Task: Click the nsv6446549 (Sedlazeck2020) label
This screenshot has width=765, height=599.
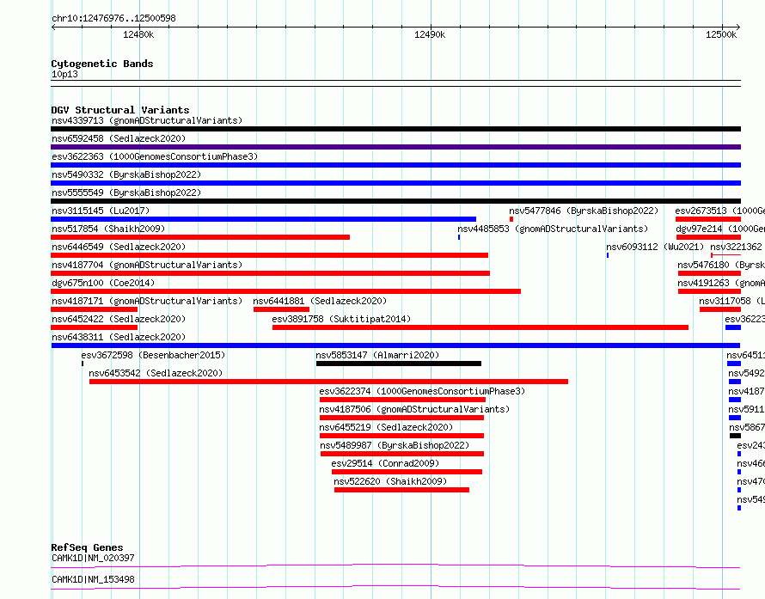Action: coord(119,247)
